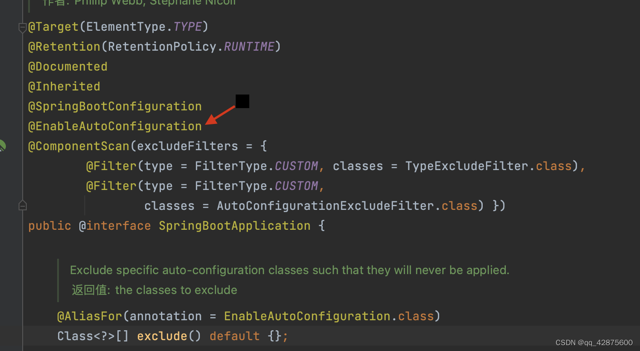The image size is (640, 351).
Task: Click the @interface keyword
Action: pyautogui.click(x=115, y=226)
